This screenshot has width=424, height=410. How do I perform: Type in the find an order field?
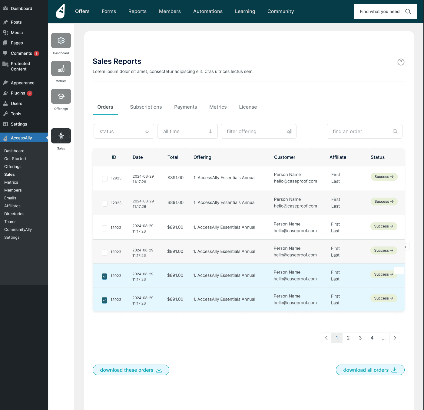pyautogui.click(x=360, y=131)
